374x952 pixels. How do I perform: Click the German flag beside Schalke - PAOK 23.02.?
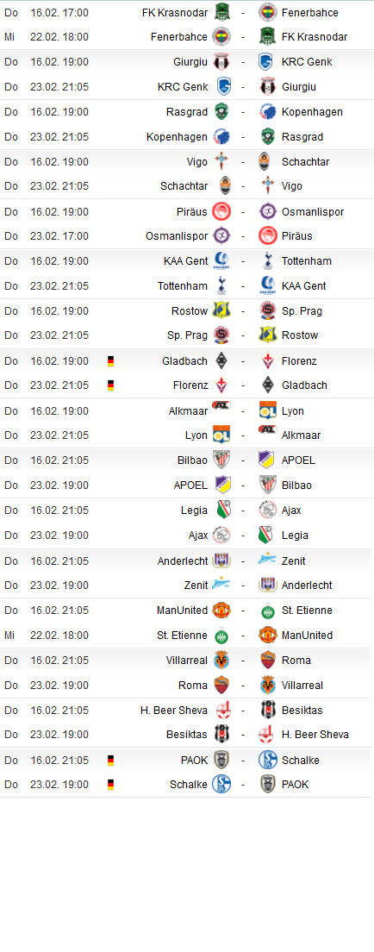pyautogui.click(x=110, y=785)
